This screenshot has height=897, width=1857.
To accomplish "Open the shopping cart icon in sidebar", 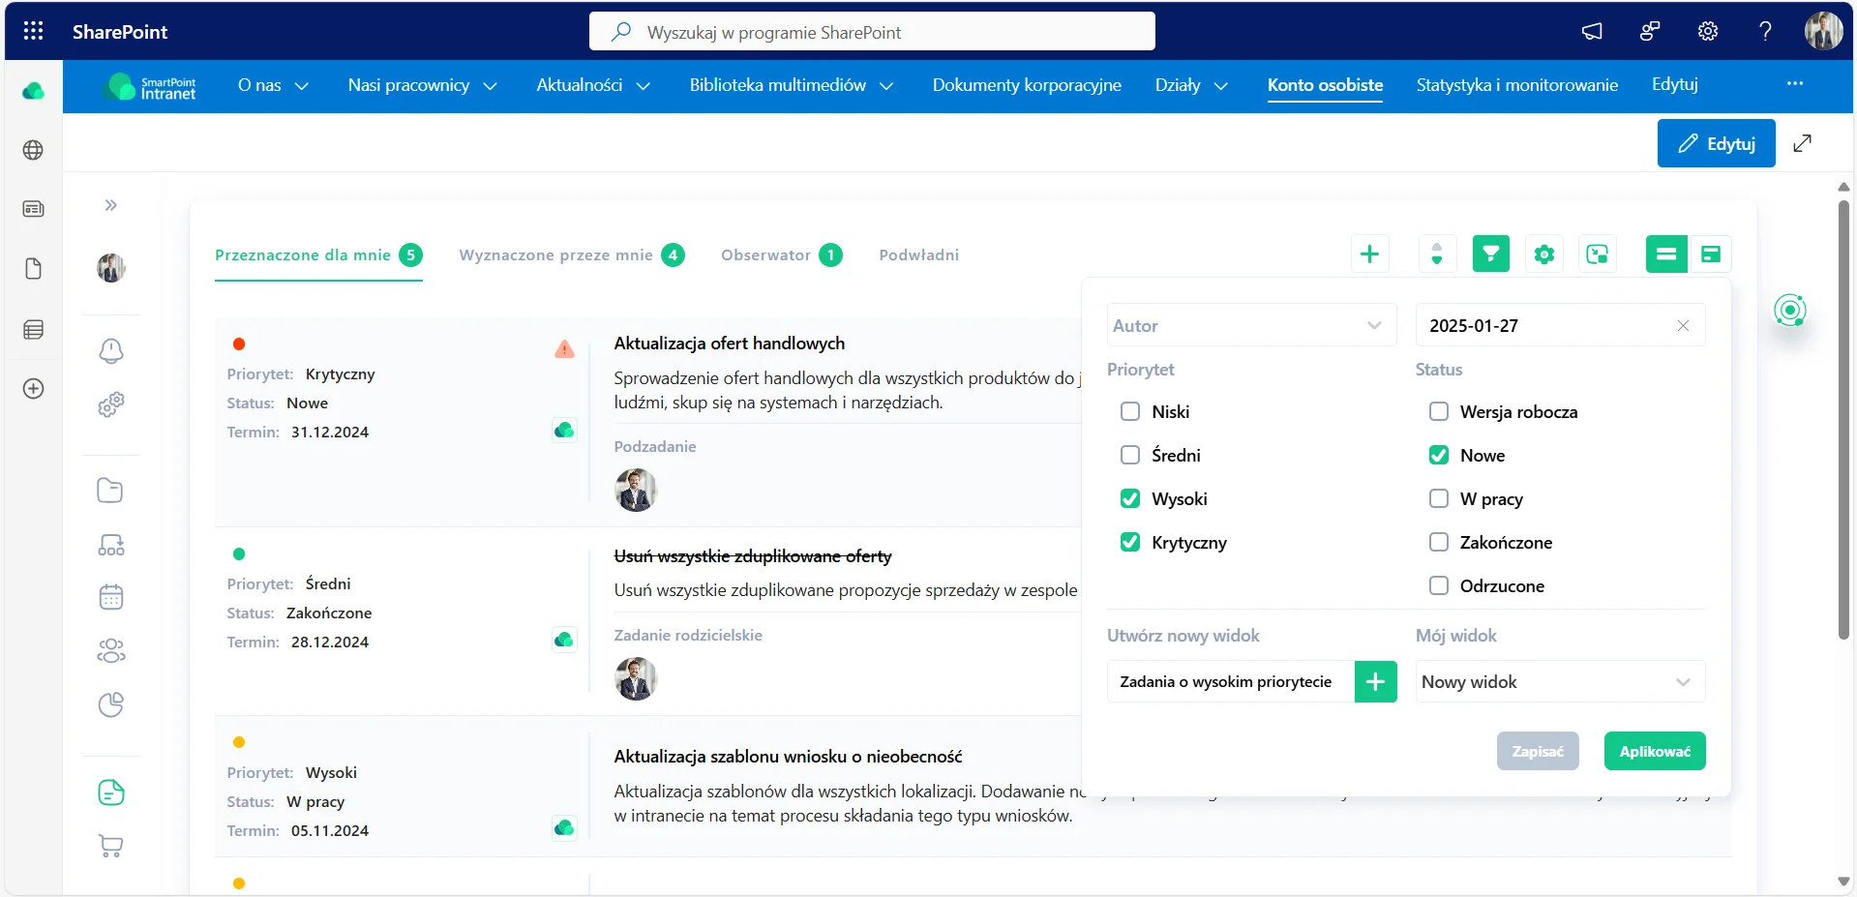I will tap(111, 847).
